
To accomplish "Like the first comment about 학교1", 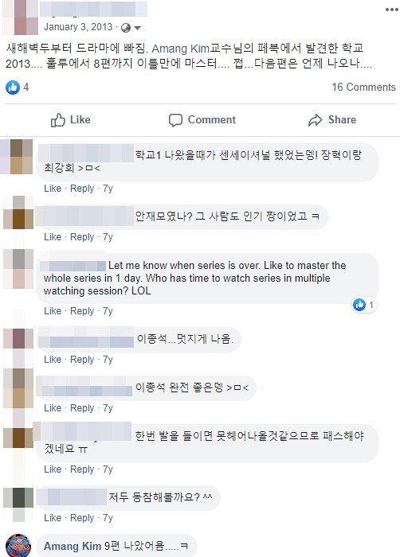I will pyautogui.click(x=53, y=189).
